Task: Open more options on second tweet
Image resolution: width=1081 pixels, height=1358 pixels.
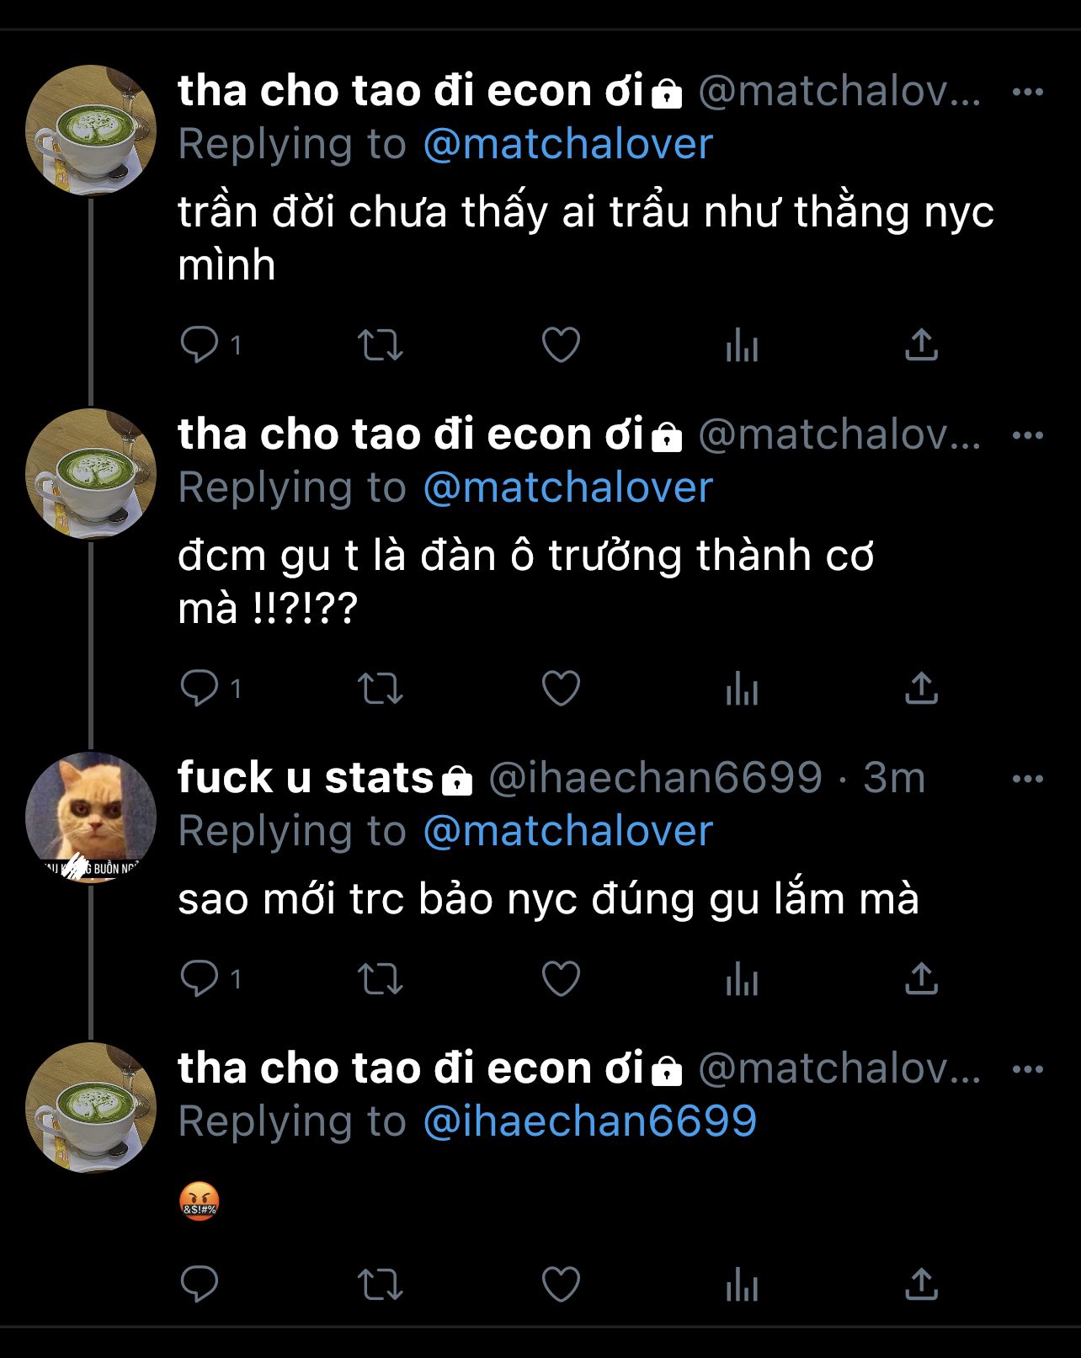Action: coord(1028,435)
